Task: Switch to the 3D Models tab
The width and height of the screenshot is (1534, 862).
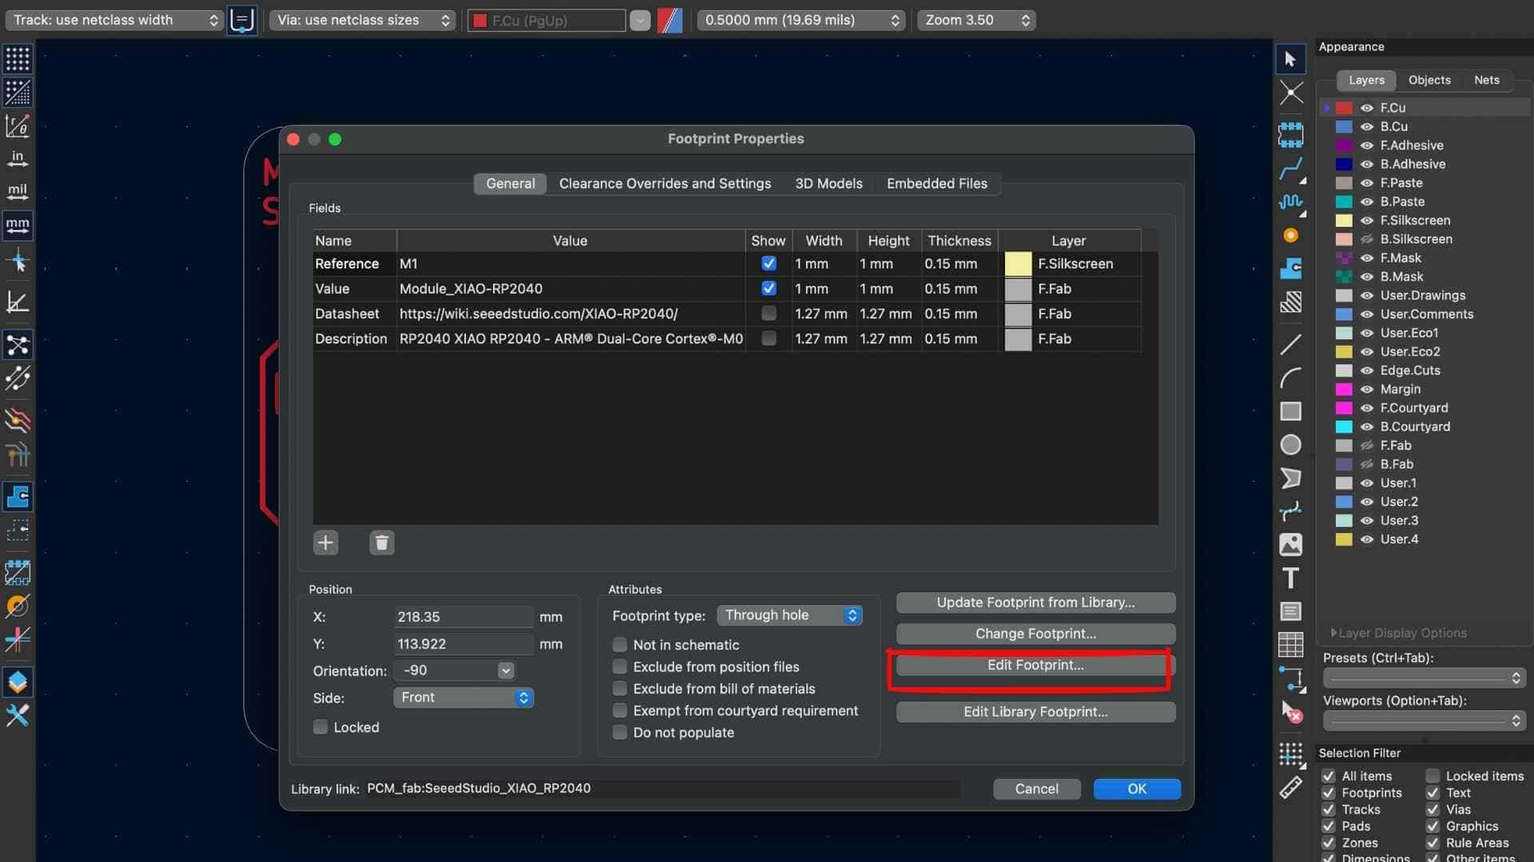Action: (829, 184)
